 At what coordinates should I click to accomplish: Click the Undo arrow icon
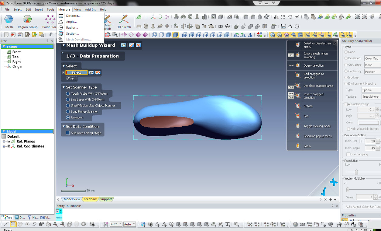[51, 35]
